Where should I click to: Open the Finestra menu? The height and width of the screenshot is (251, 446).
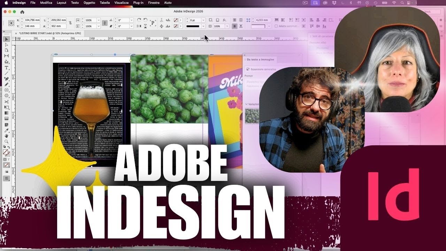[154, 2]
